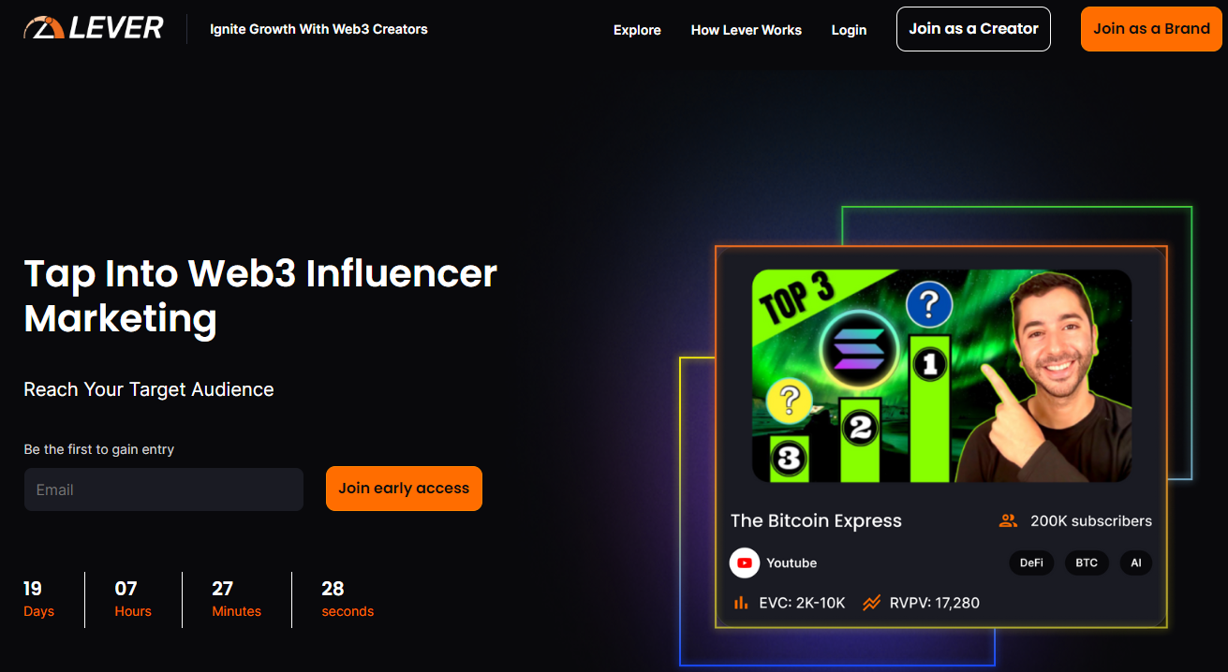Click Join as a Brand button

pos(1151,29)
